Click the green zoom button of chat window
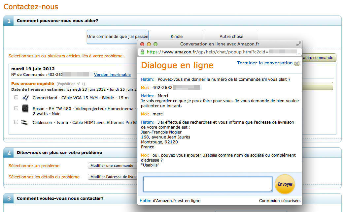The height and width of the screenshot is (212, 344). click(x=155, y=44)
